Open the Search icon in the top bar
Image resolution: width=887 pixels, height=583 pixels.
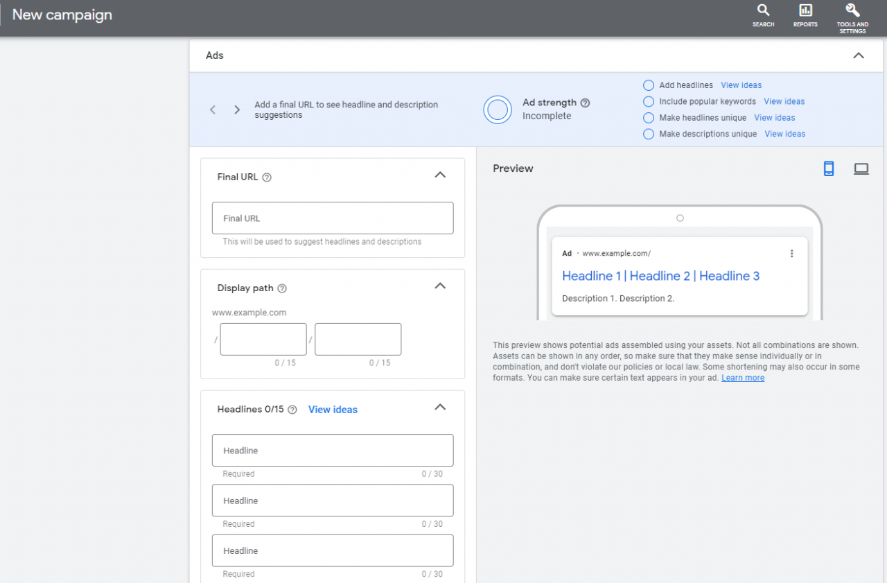coord(763,12)
